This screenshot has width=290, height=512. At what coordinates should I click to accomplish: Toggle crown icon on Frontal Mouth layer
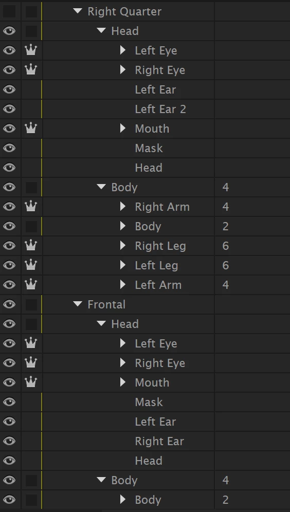31,382
